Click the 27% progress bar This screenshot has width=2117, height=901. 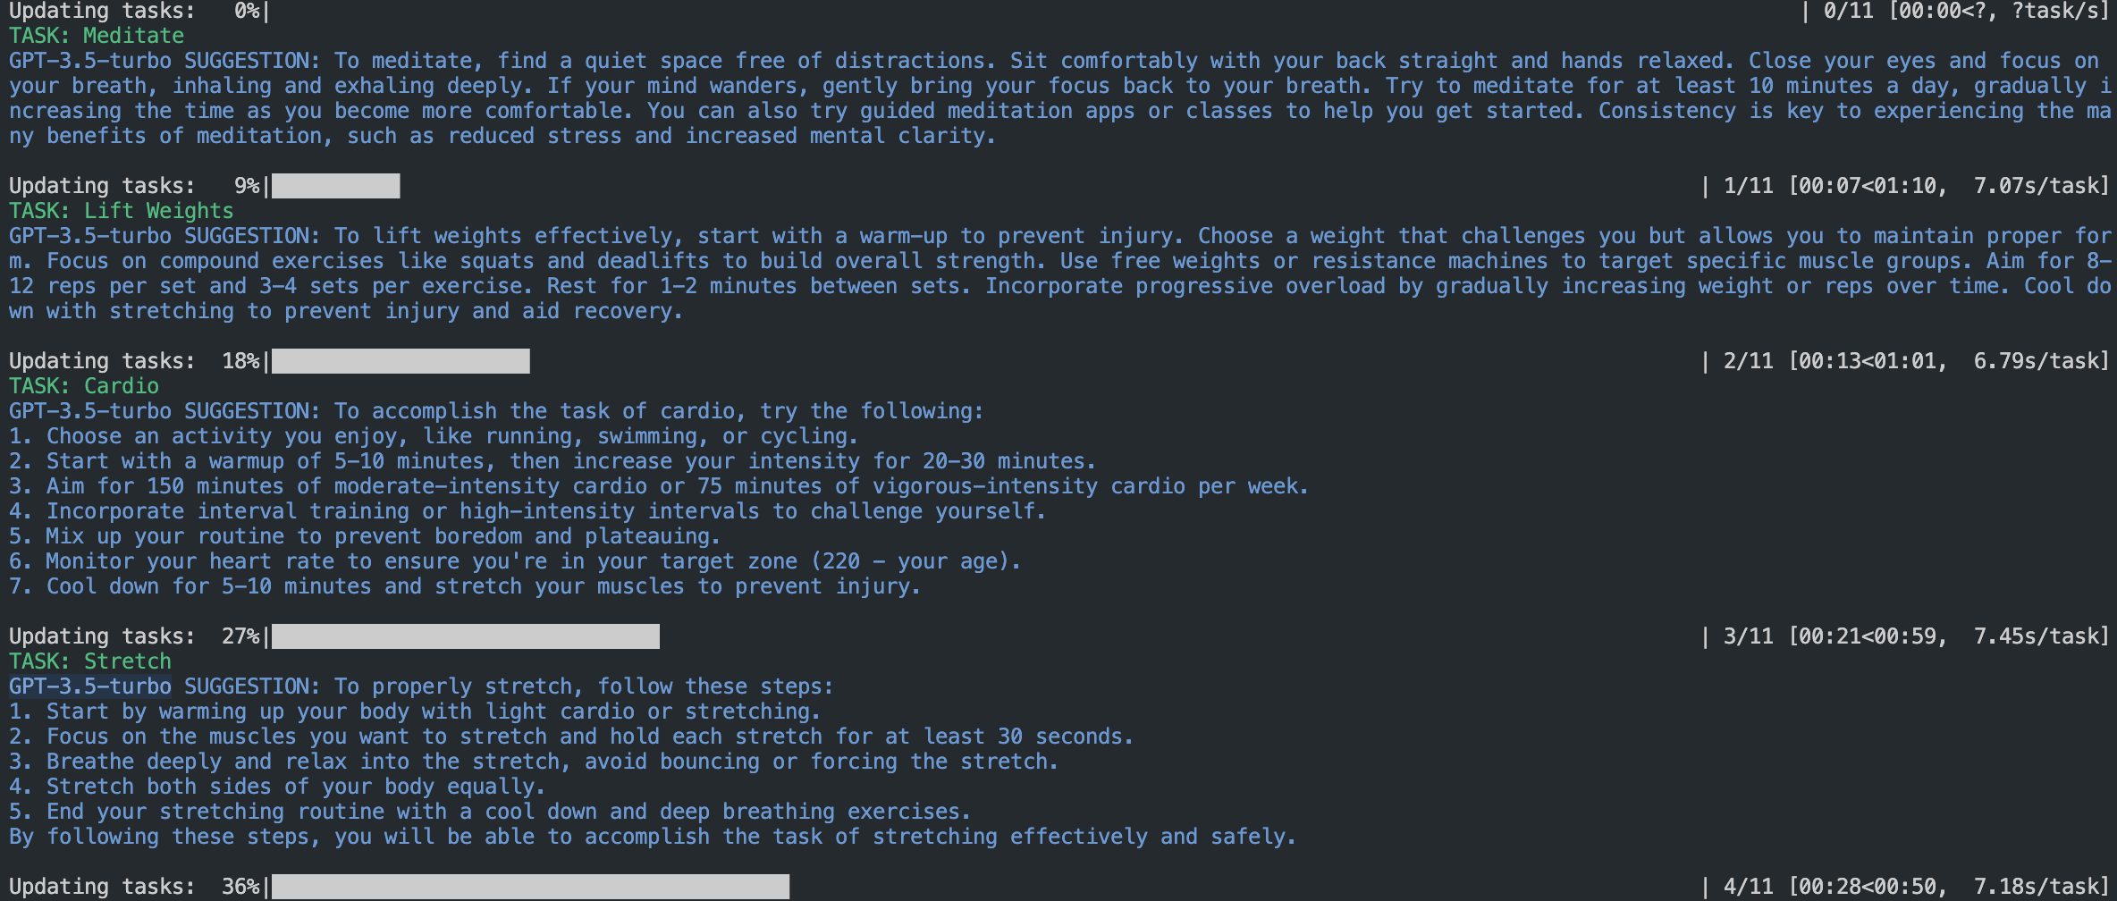465,636
